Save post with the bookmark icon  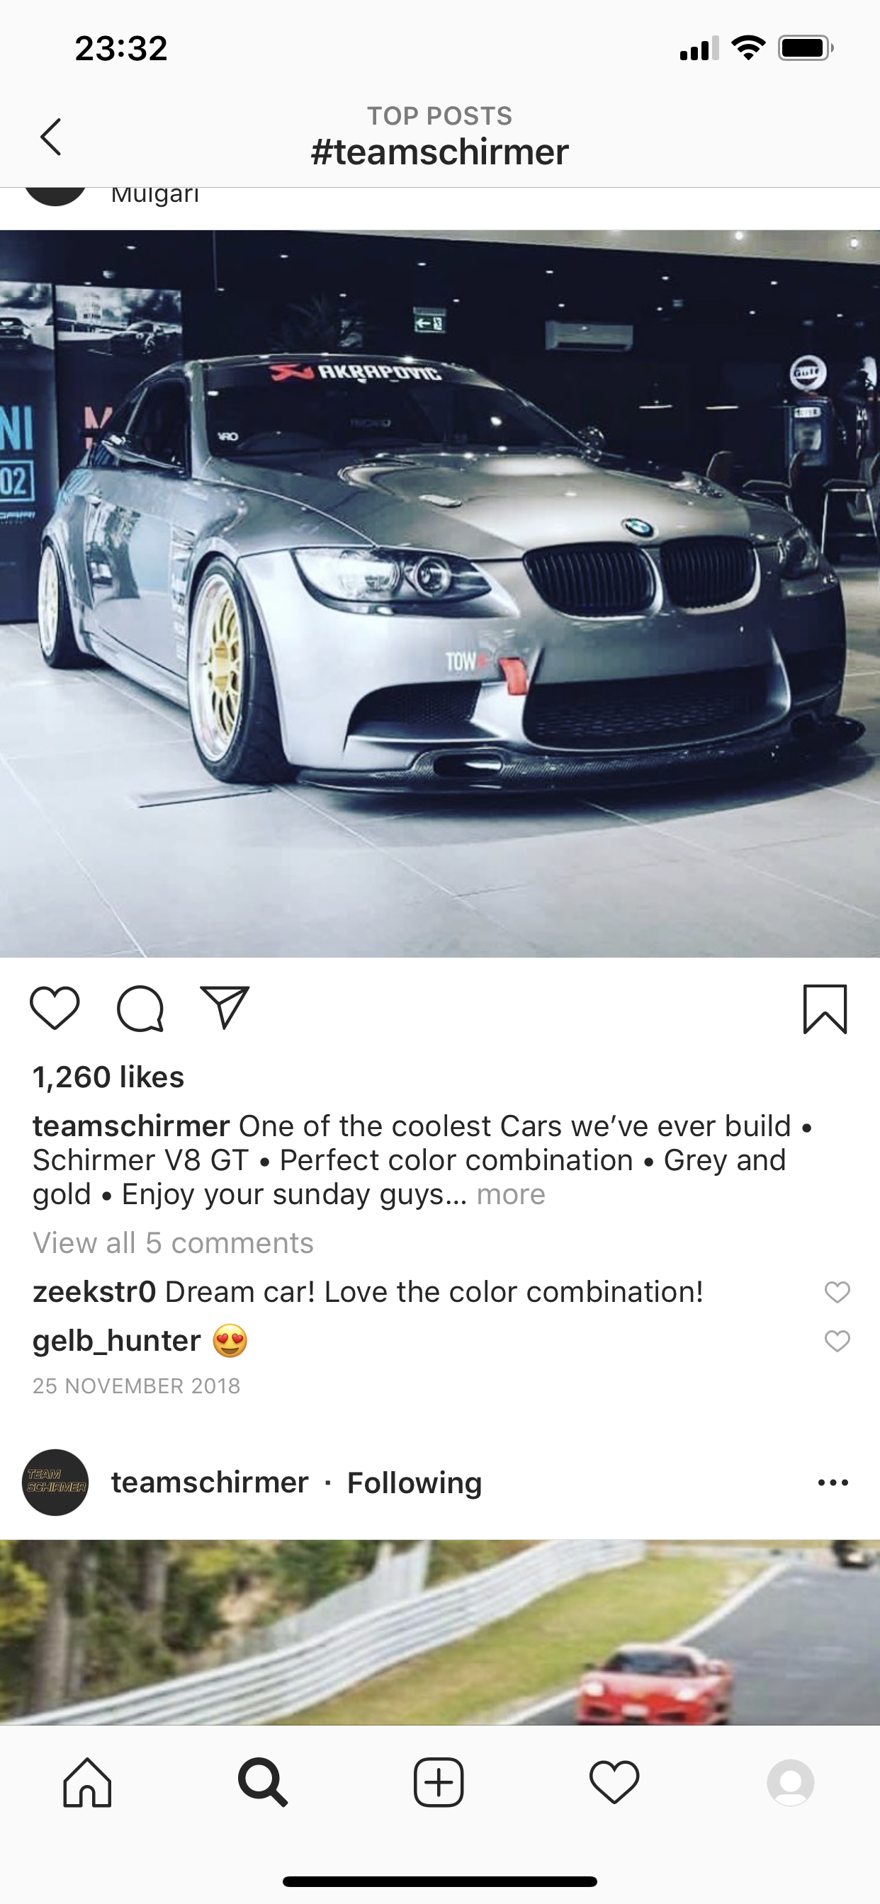tap(825, 1009)
